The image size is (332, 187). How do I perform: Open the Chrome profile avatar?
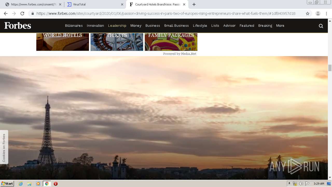(x=318, y=14)
